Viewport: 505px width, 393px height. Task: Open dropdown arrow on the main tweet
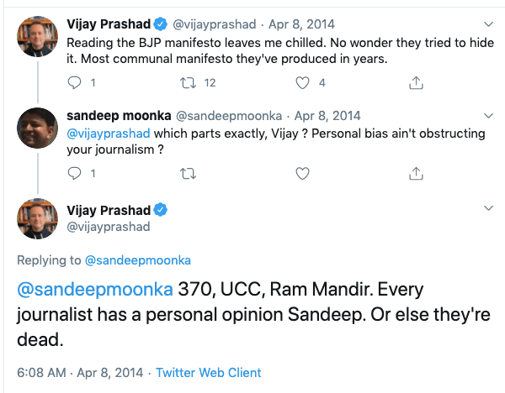pos(488,208)
